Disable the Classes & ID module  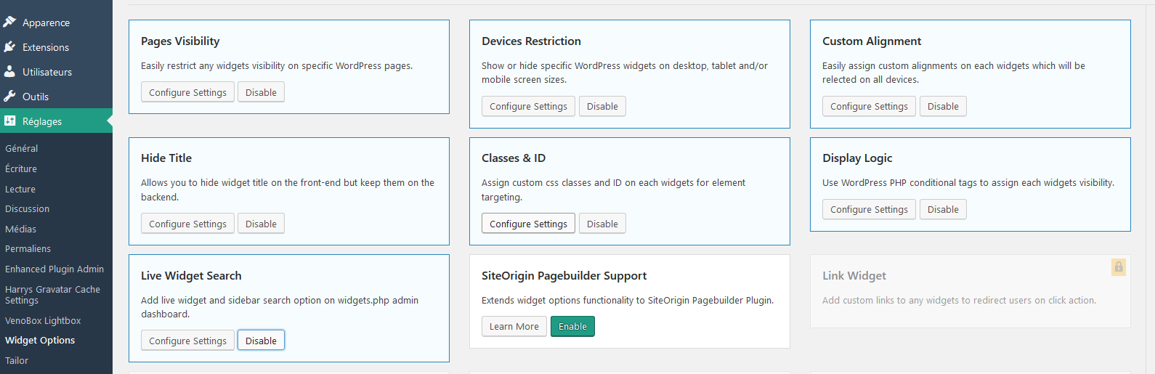[602, 224]
